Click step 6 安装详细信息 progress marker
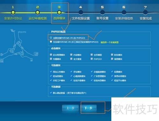 click(124, 12)
